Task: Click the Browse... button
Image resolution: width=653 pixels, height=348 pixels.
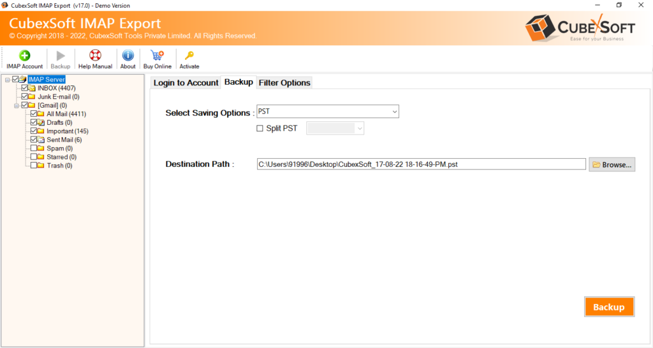Action: pyautogui.click(x=612, y=164)
